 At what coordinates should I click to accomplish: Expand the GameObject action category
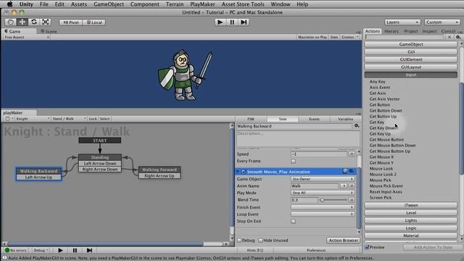[411, 44]
